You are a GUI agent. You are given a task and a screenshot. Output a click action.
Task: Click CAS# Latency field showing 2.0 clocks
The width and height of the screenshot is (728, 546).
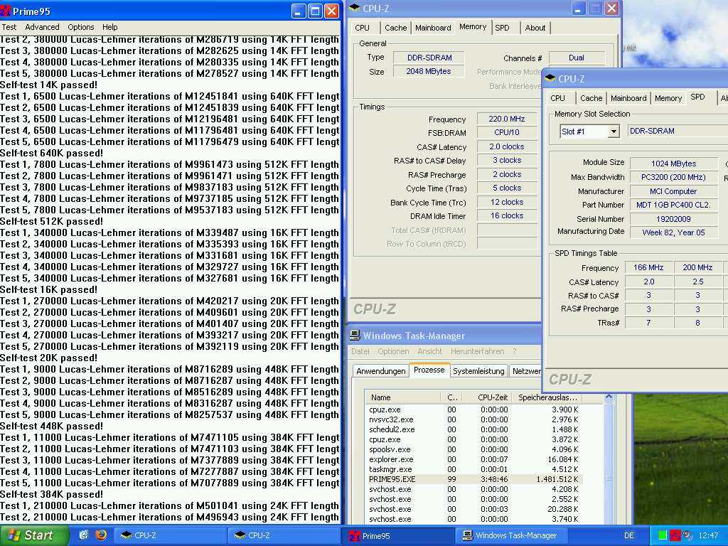506,146
